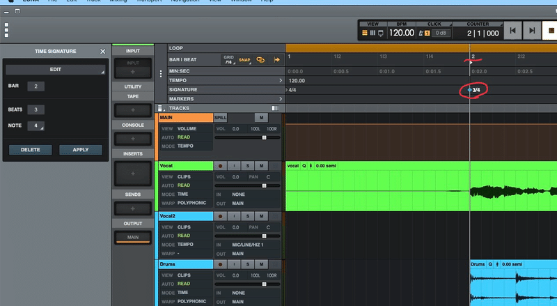
Task: Select the 3/4 time signature marker
Action: 474,90
